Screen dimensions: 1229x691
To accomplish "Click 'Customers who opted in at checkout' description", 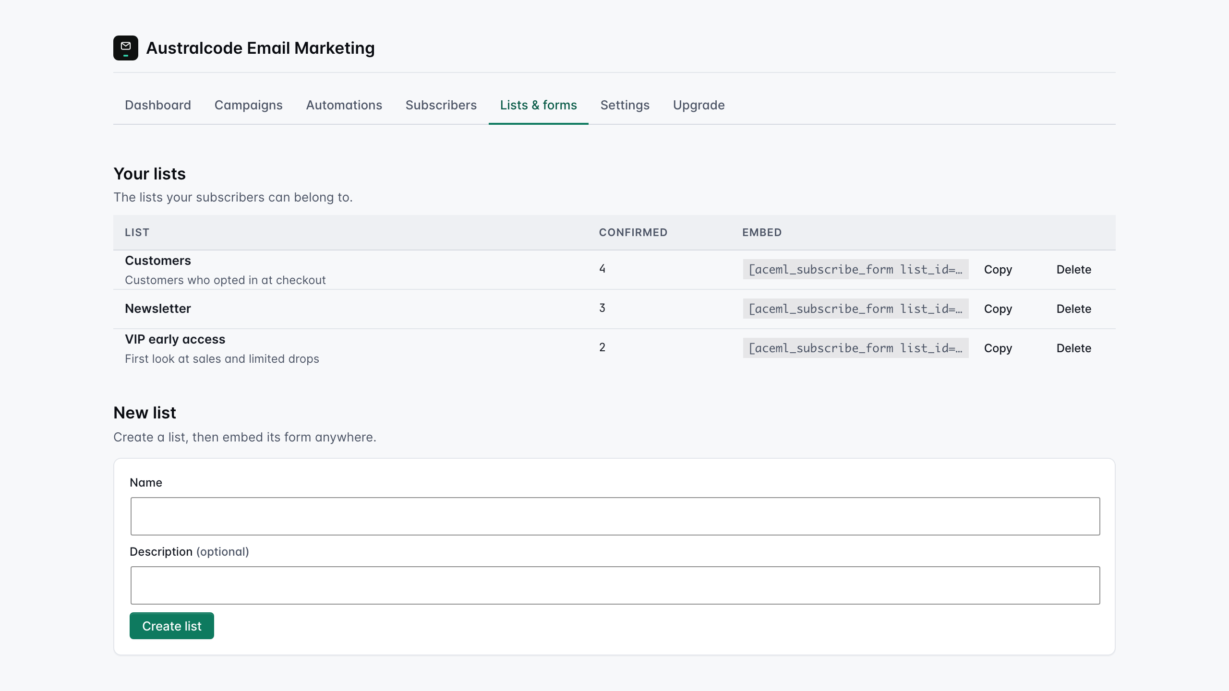I will (x=225, y=280).
